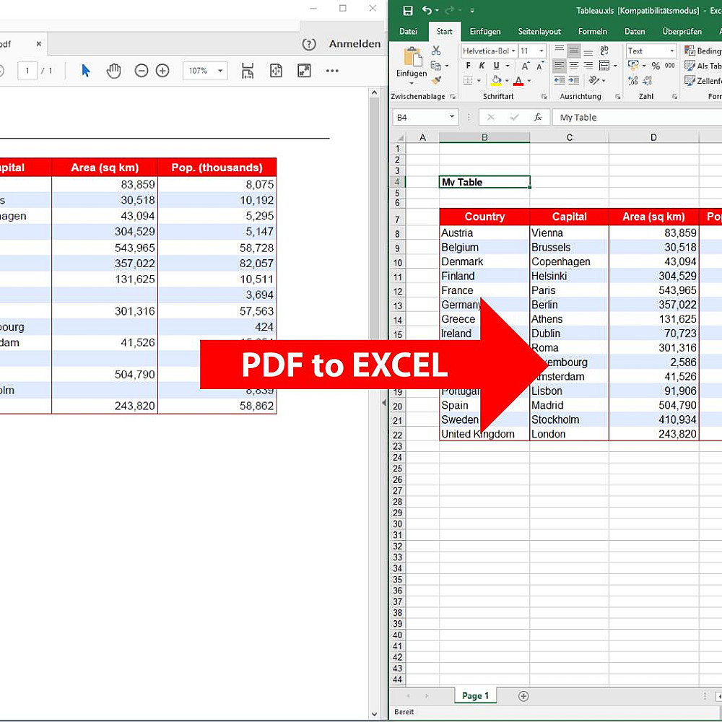Click the Help question mark icon in PDF viewer

tap(309, 44)
